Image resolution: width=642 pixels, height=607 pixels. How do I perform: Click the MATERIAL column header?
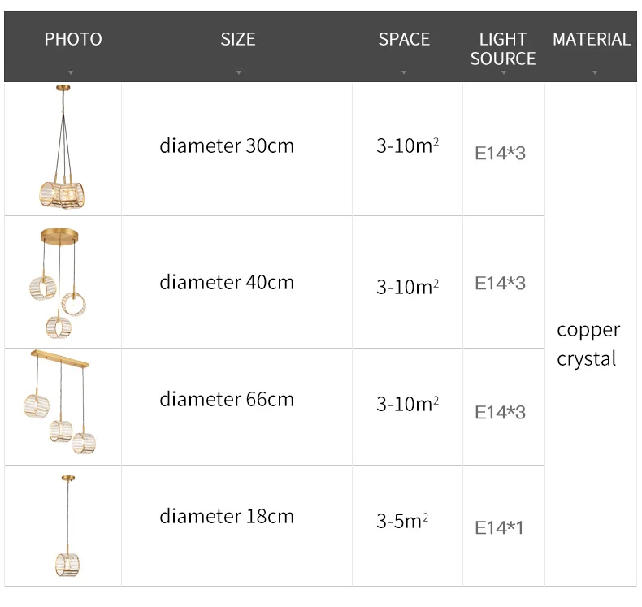click(x=592, y=39)
